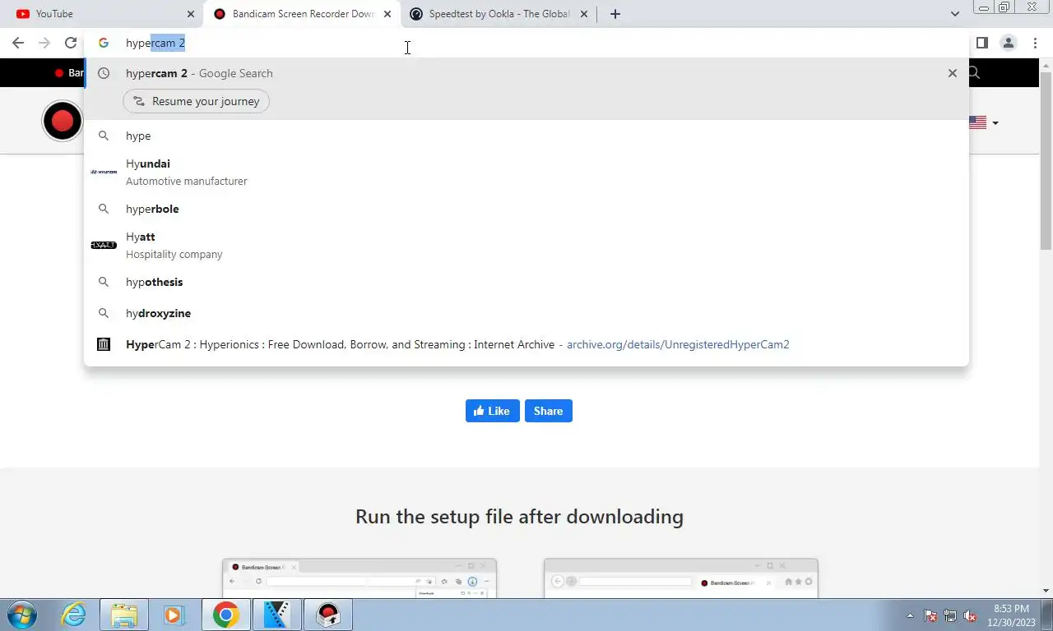Click the scrollbar up arrow
The image size is (1053, 631).
point(1046,64)
